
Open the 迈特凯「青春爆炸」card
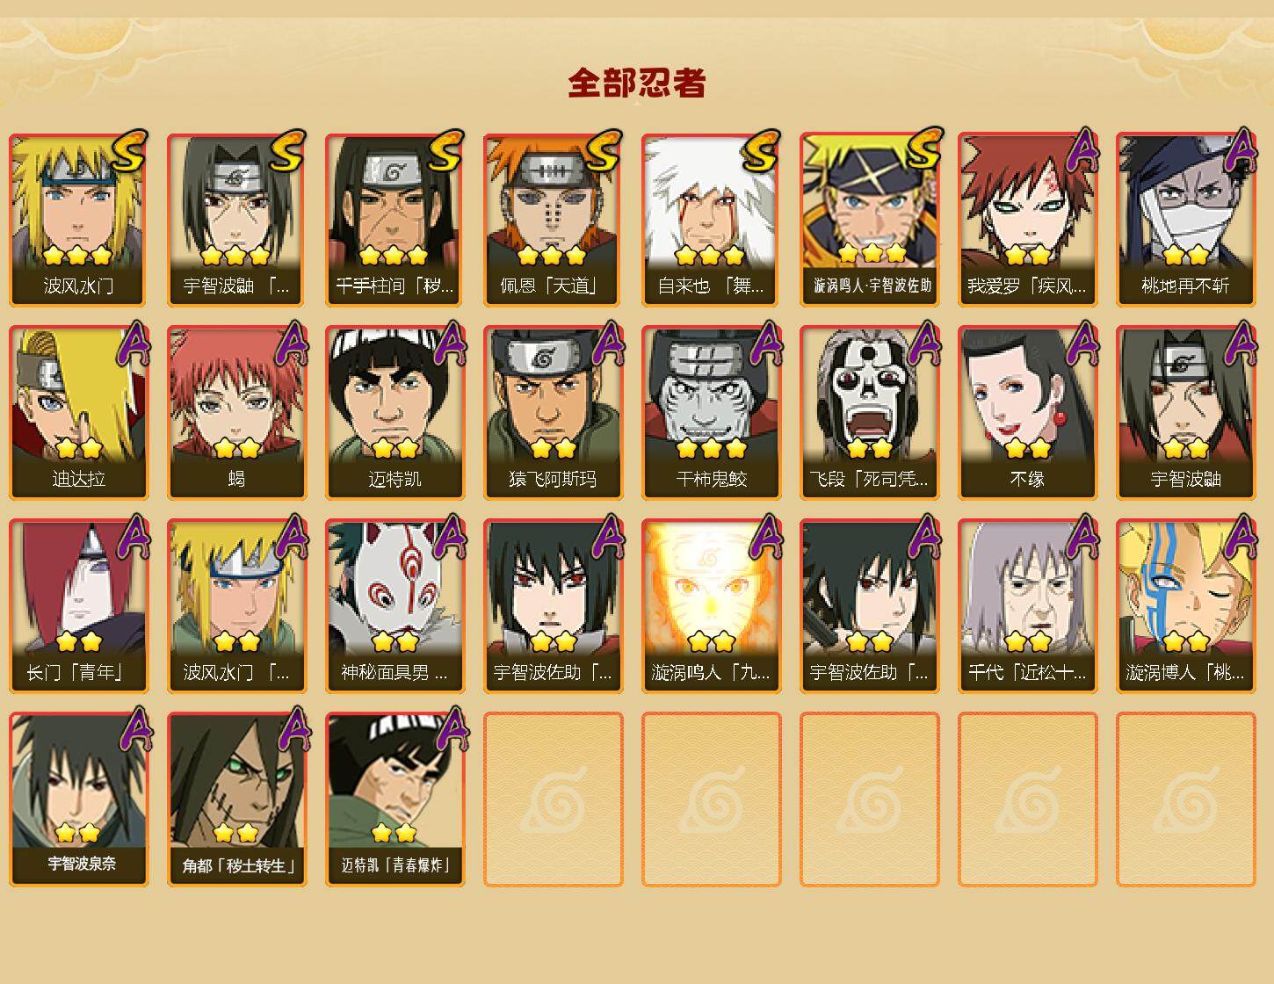(x=395, y=799)
